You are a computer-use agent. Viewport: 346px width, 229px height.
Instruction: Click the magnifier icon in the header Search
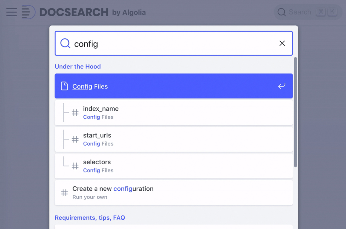(282, 12)
